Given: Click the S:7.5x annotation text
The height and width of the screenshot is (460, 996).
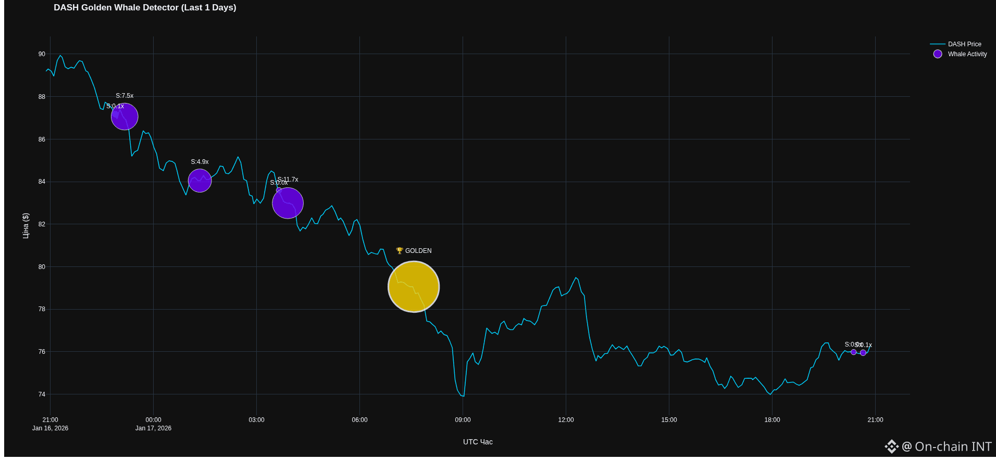Looking at the screenshot, I should pyautogui.click(x=124, y=96).
